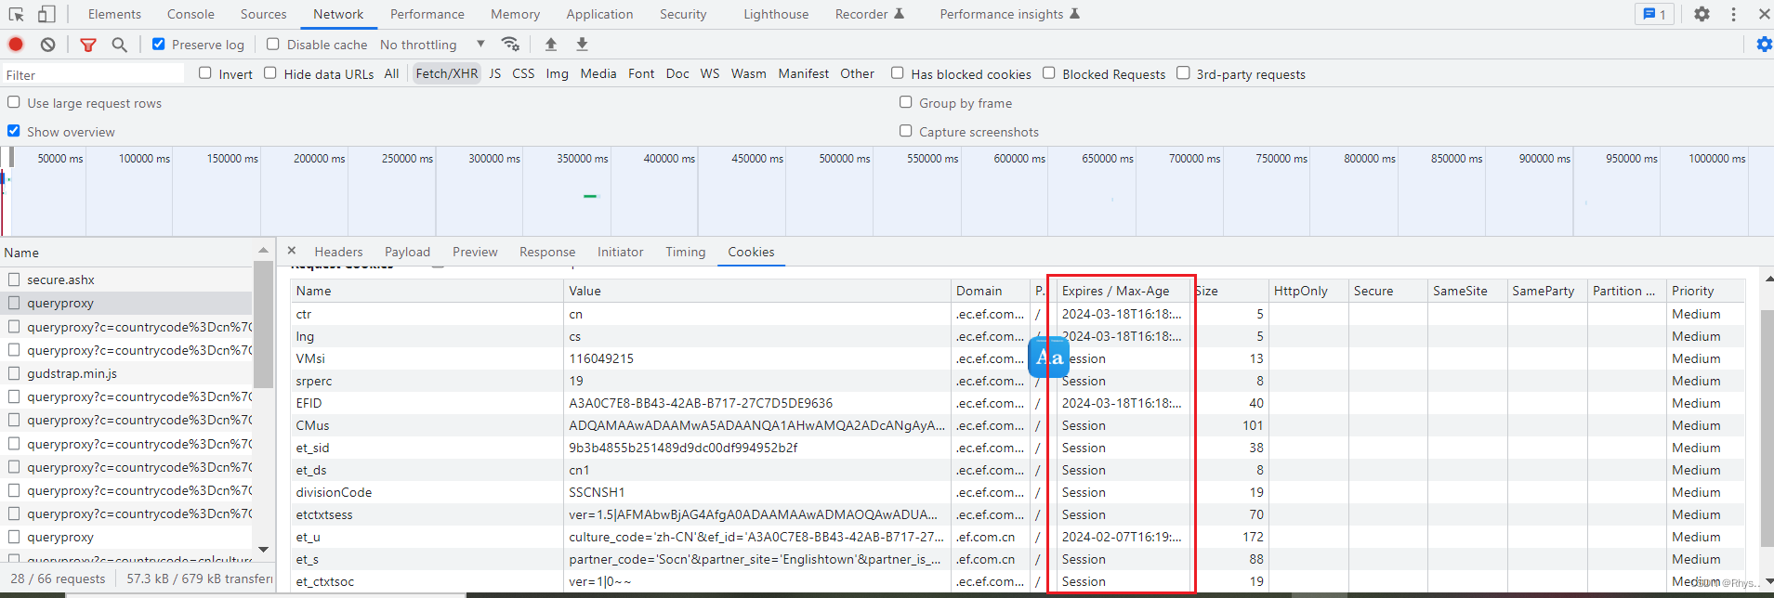
Task: Click the blue Aa translate overlay icon
Action: coord(1048,357)
